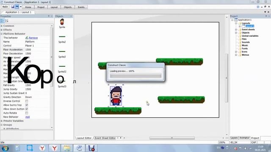Viewport: 271px width, 152px height.
Task: Click the categorized view icon in Properties
Action: [2, 21]
